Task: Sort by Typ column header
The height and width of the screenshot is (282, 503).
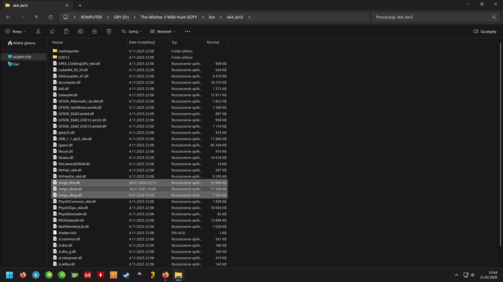Action: coord(187,42)
